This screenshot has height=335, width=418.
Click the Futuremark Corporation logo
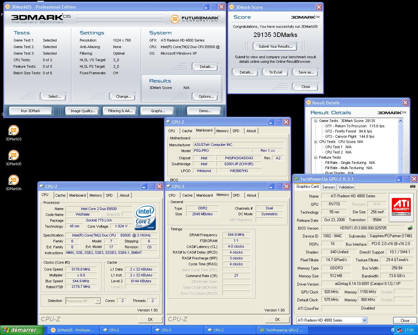[x=195, y=19]
